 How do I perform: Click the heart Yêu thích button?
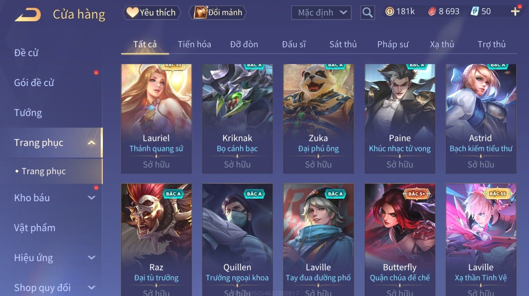pos(152,13)
